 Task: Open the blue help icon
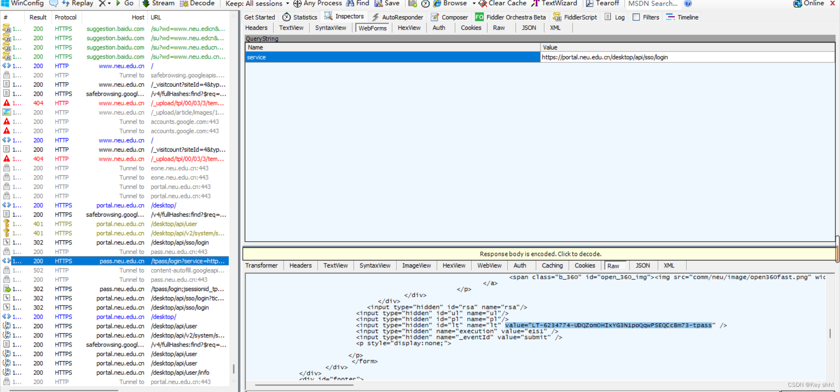click(x=688, y=3)
